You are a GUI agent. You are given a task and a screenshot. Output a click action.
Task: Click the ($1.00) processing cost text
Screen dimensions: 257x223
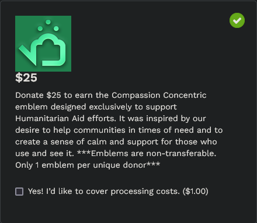click(196, 192)
